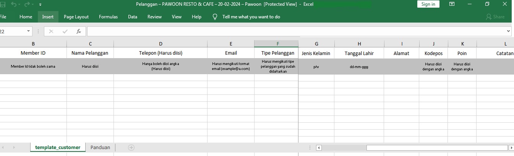Select column B header
514x156 pixels.
33,44
